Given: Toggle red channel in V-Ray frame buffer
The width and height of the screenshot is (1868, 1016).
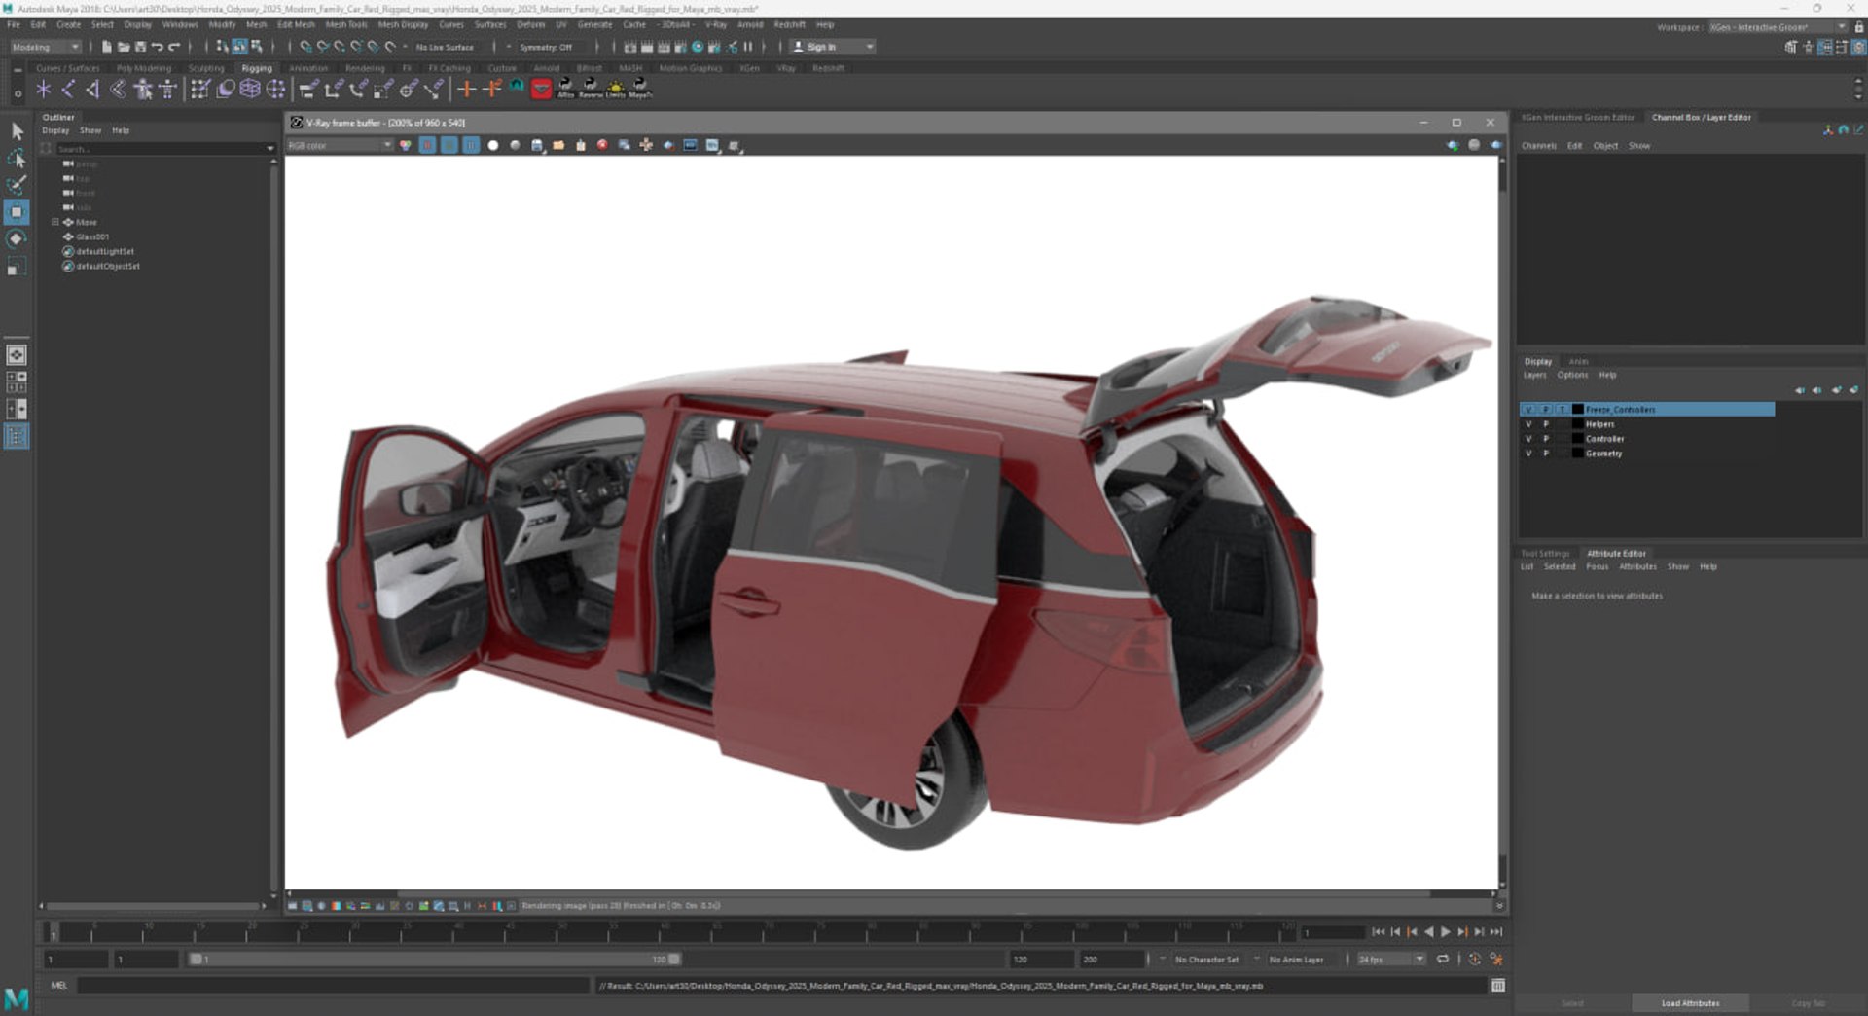Looking at the screenshot, I should [427, 145].
